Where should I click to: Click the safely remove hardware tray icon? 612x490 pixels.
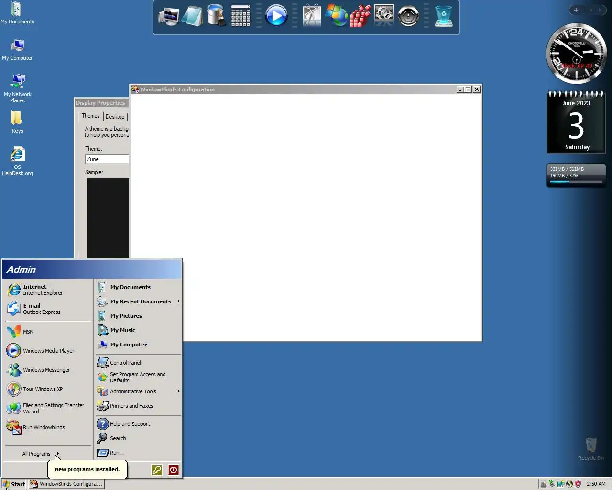pos(552,484)
